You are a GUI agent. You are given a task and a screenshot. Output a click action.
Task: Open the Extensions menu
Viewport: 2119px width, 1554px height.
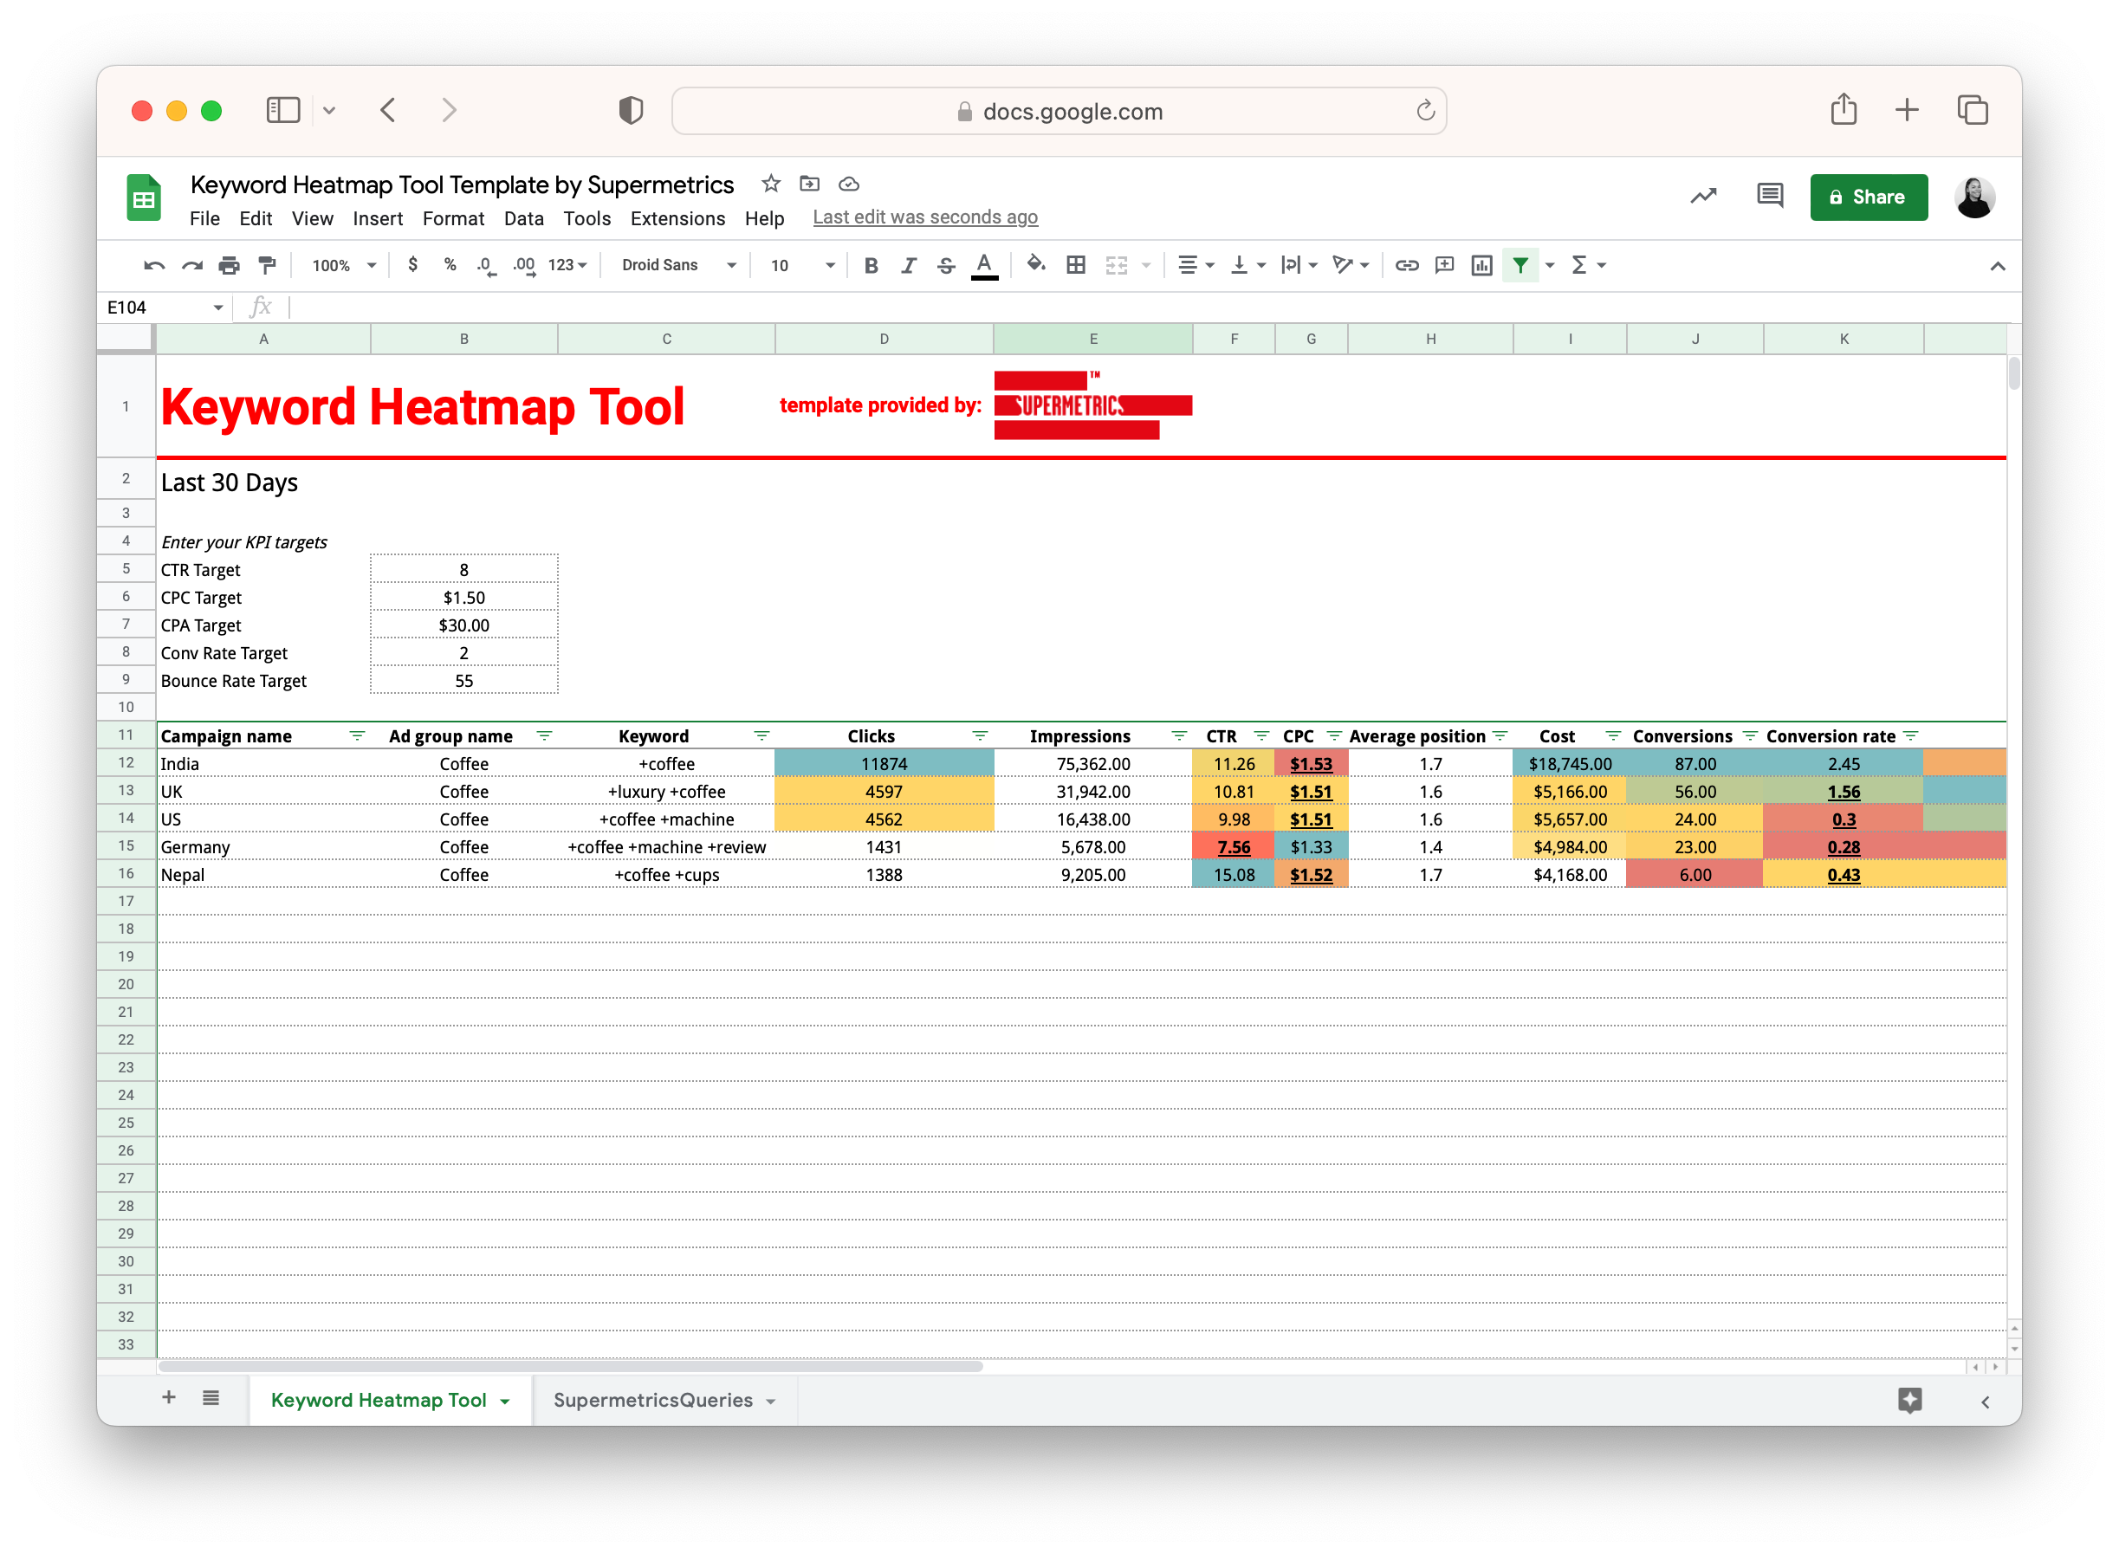tap(677, 218)
